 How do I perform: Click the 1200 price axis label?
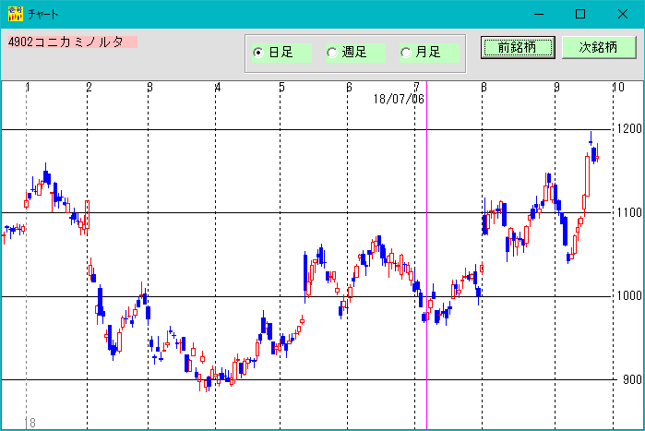pyautogui.click(x=629, y=128)
